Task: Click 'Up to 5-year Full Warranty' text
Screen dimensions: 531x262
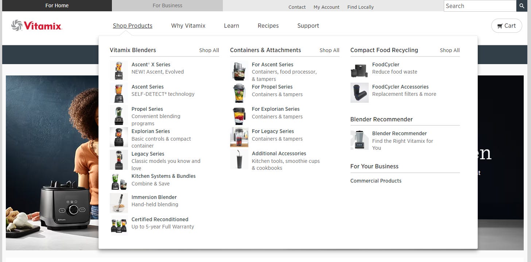Action: 163,227
